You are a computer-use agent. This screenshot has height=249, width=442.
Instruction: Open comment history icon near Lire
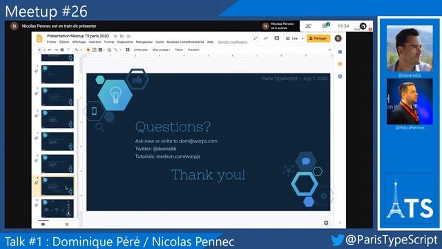pos(276,38)
